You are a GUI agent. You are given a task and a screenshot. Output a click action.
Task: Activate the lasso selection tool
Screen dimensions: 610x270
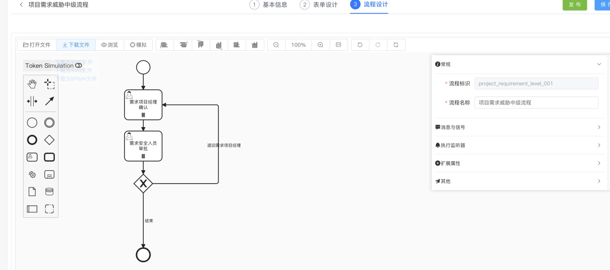[x=50, y=84]
